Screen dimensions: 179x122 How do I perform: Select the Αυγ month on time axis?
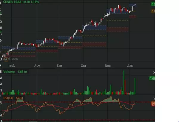37,65
